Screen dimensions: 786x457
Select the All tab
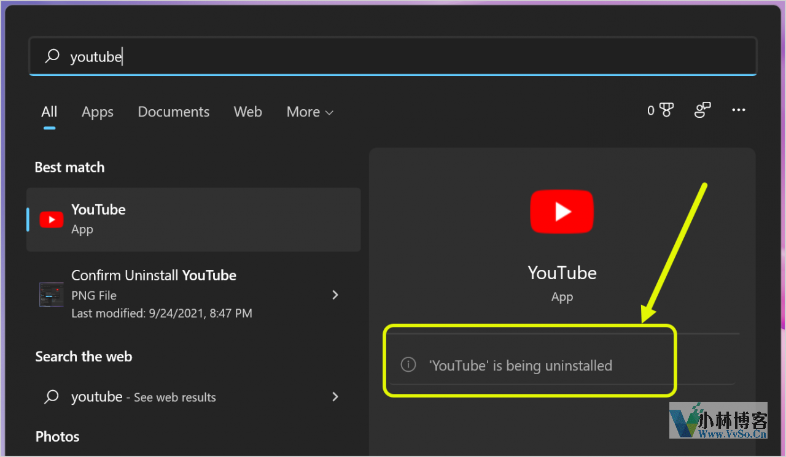tap(49, 112)
